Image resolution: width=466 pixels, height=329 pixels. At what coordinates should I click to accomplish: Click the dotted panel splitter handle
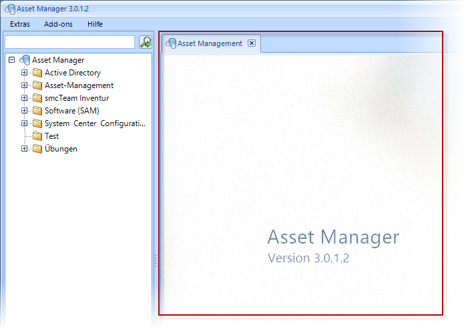[156, 261]
